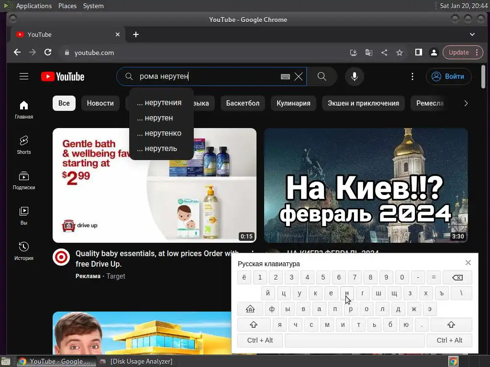Open the System menu in top panel
490x367 pixels.
tap(93, 6)
